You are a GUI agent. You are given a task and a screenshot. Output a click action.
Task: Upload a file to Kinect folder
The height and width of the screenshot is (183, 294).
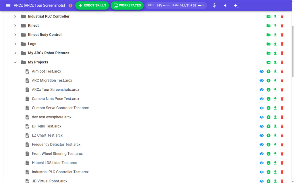tap(275, 25)
